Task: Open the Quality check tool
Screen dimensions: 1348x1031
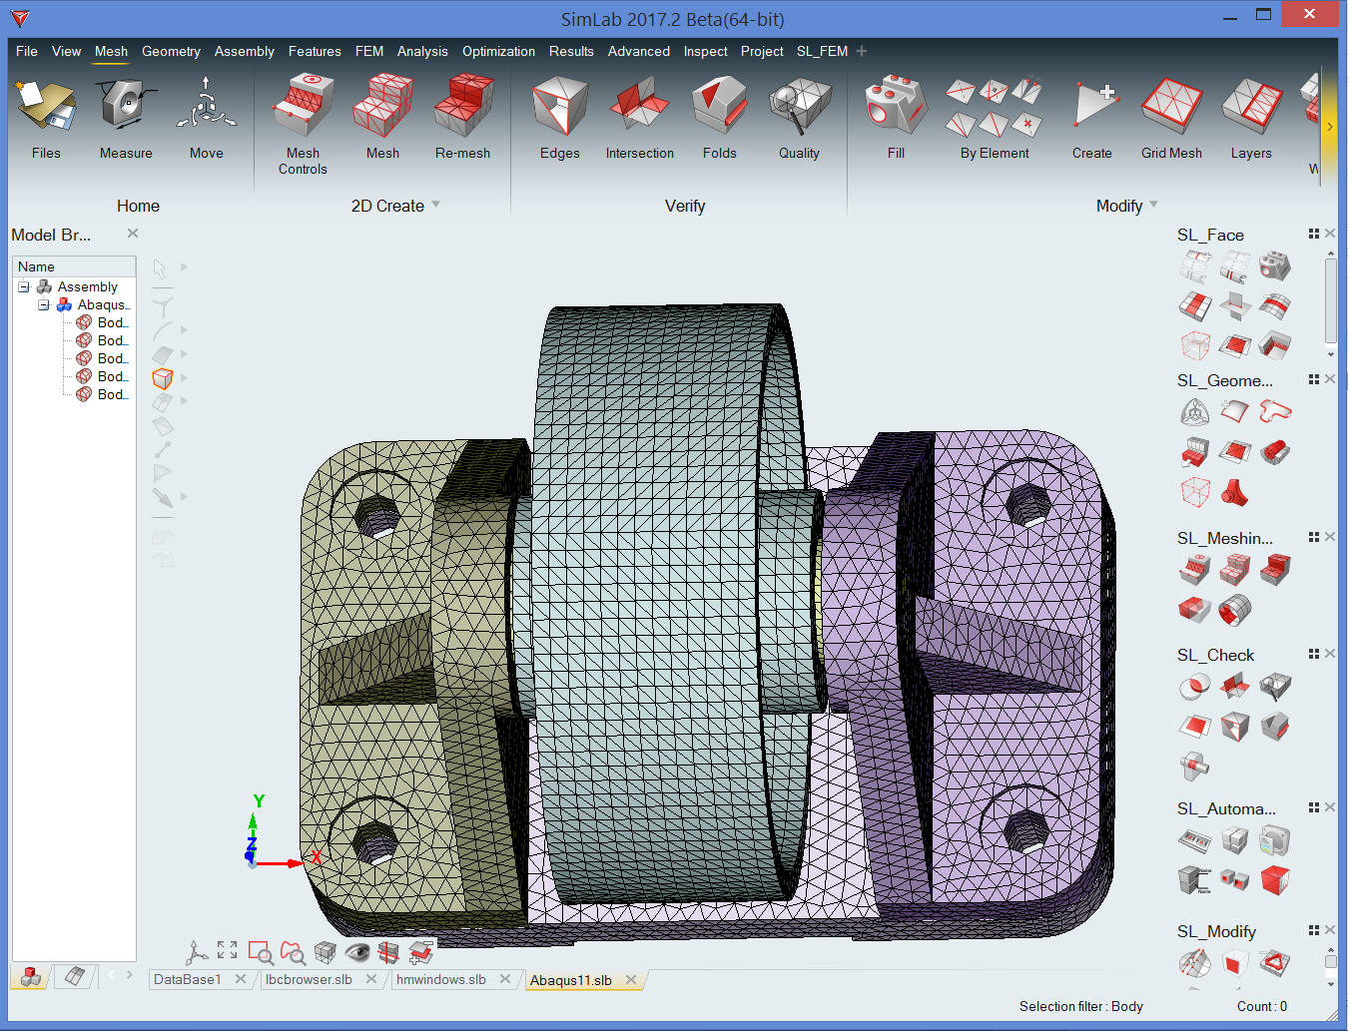Action: click(x=799, y=108)
